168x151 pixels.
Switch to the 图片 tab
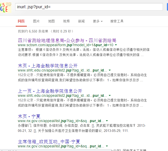point(36,21)
